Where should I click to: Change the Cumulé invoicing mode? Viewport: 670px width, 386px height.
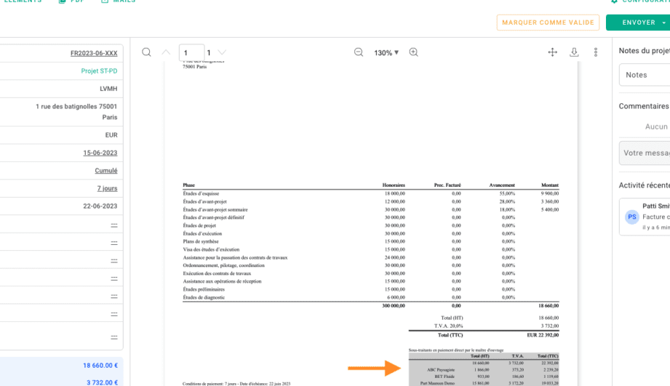(x=106, y=171)
